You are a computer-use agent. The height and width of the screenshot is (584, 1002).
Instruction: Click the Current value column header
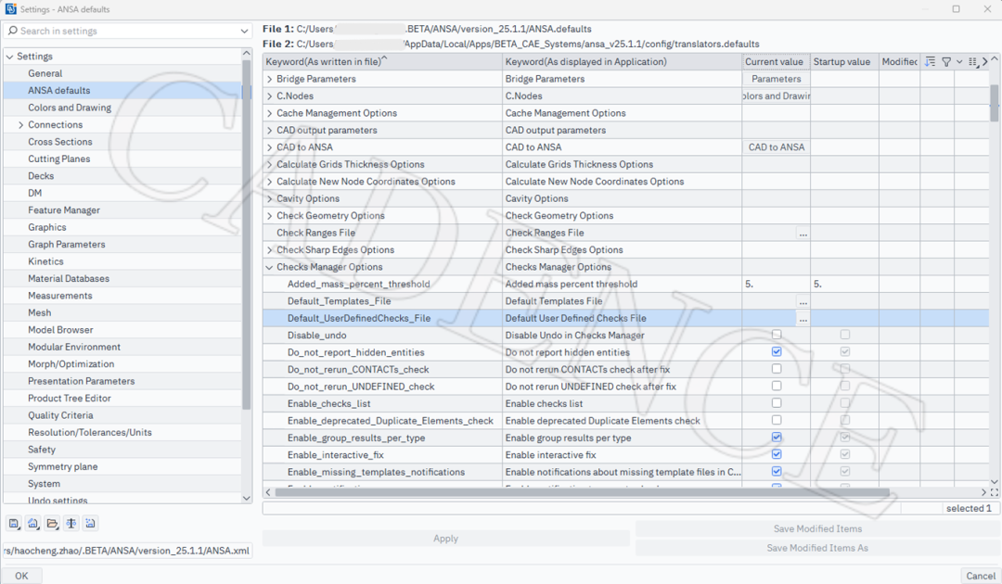[x=776, y=62]
